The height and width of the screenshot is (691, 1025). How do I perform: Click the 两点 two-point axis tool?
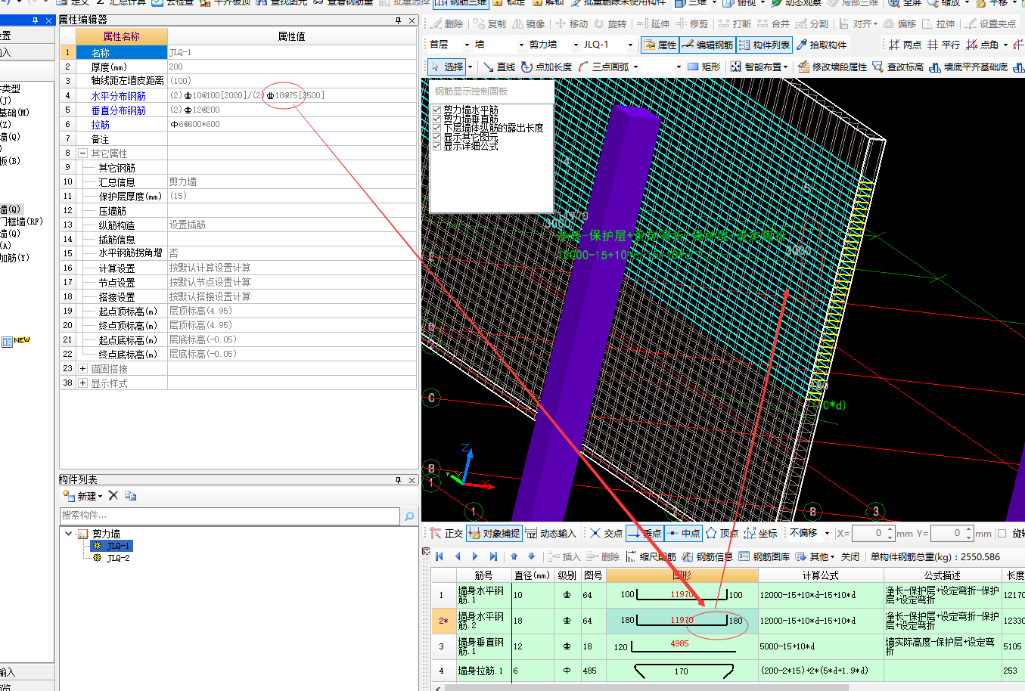click(905, 45)
